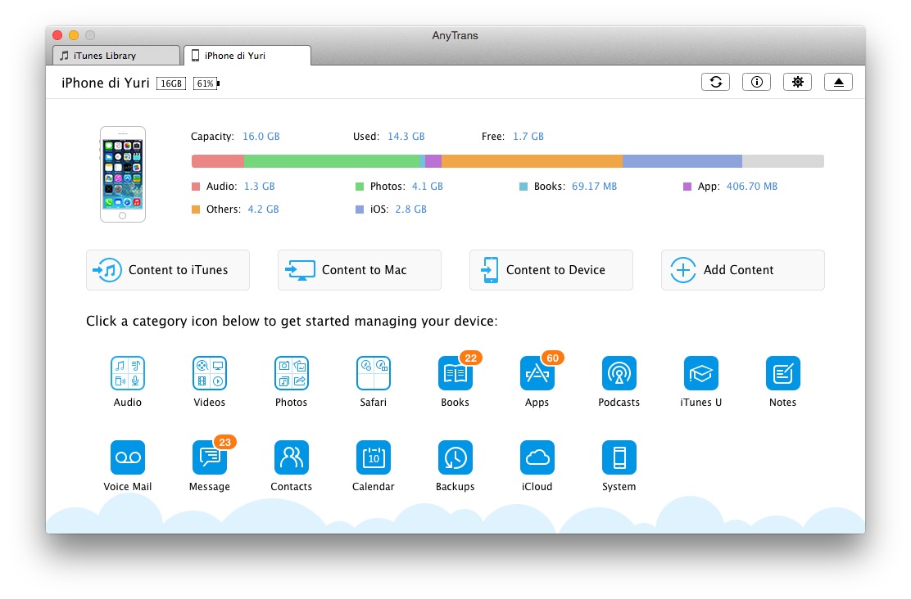Click the Photos 4.1 GB value

coord(427,187)
